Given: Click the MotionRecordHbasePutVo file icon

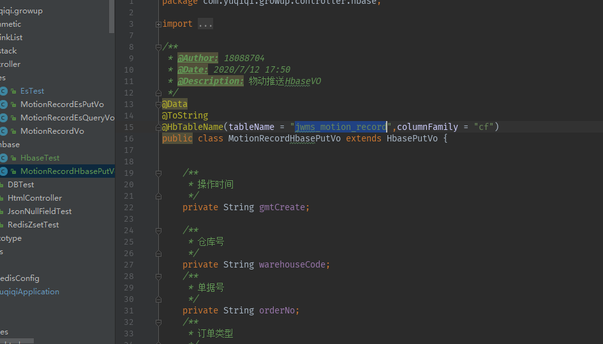Looking at the screenshot, I should click(x=4, y=171).
